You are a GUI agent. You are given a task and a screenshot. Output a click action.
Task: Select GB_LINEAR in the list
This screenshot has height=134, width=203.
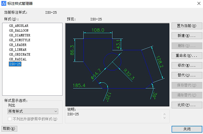18,50
